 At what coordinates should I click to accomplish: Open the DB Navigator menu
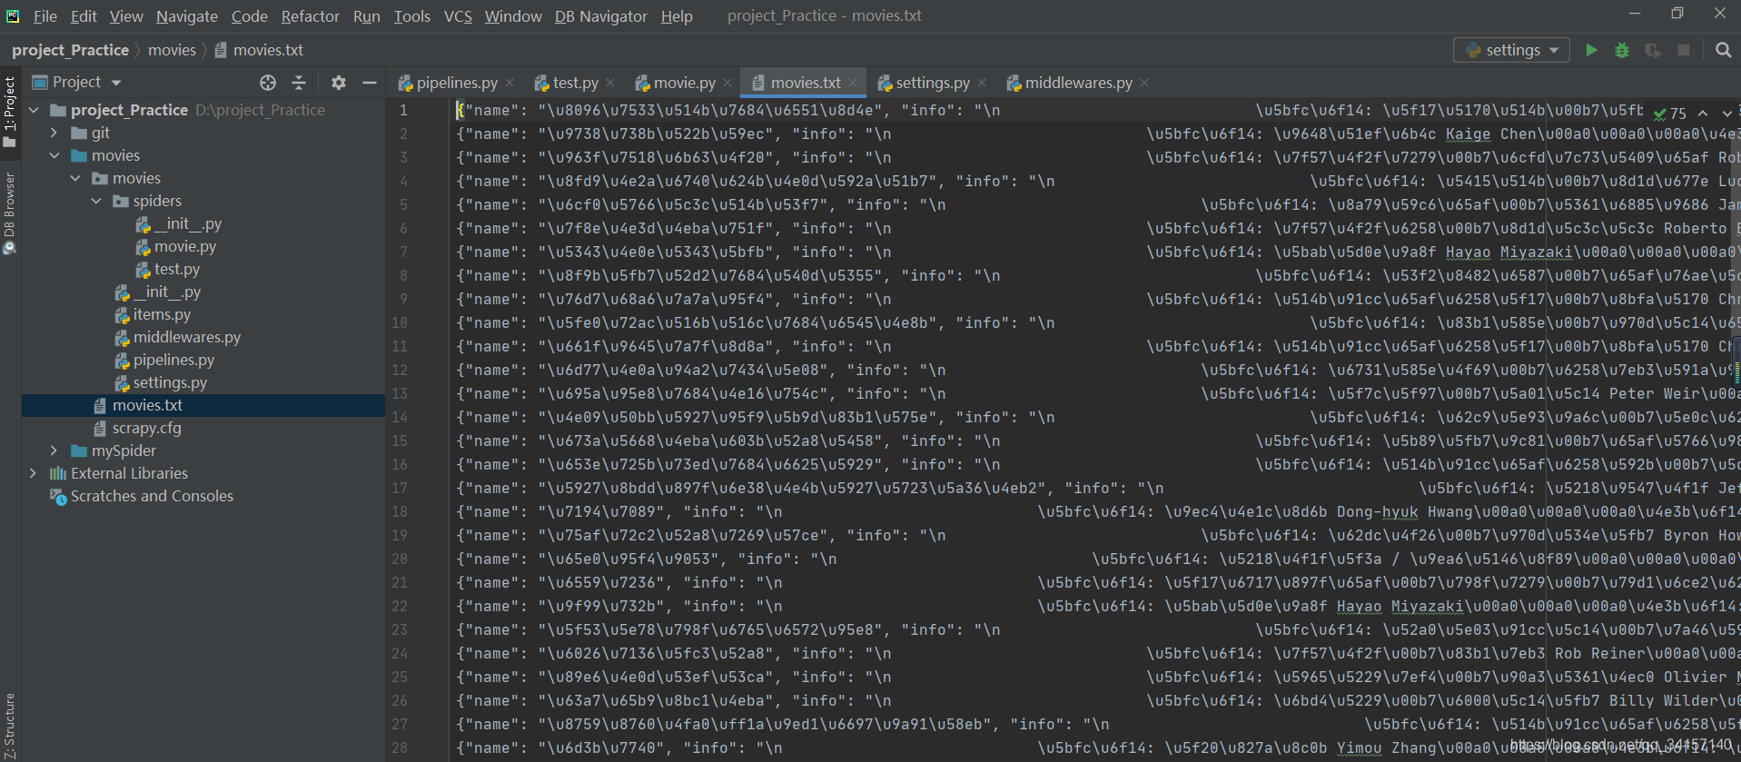pyautogui.click(x=600, y=16)
